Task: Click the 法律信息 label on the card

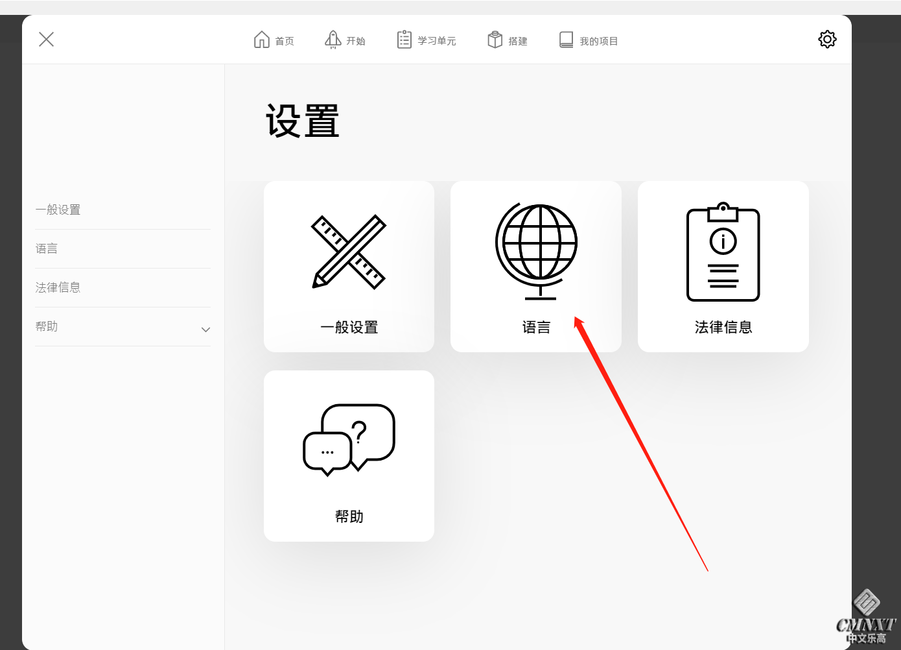Action: [x=723, y=327]
